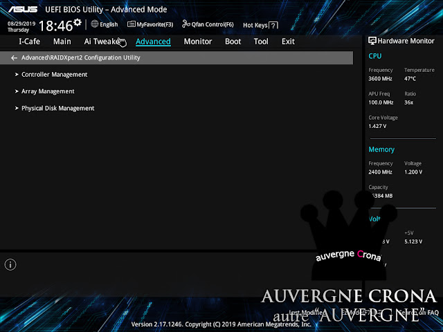The image size is (443, 332).
Task: Switch to the Main tab
Action: [62, 41]
